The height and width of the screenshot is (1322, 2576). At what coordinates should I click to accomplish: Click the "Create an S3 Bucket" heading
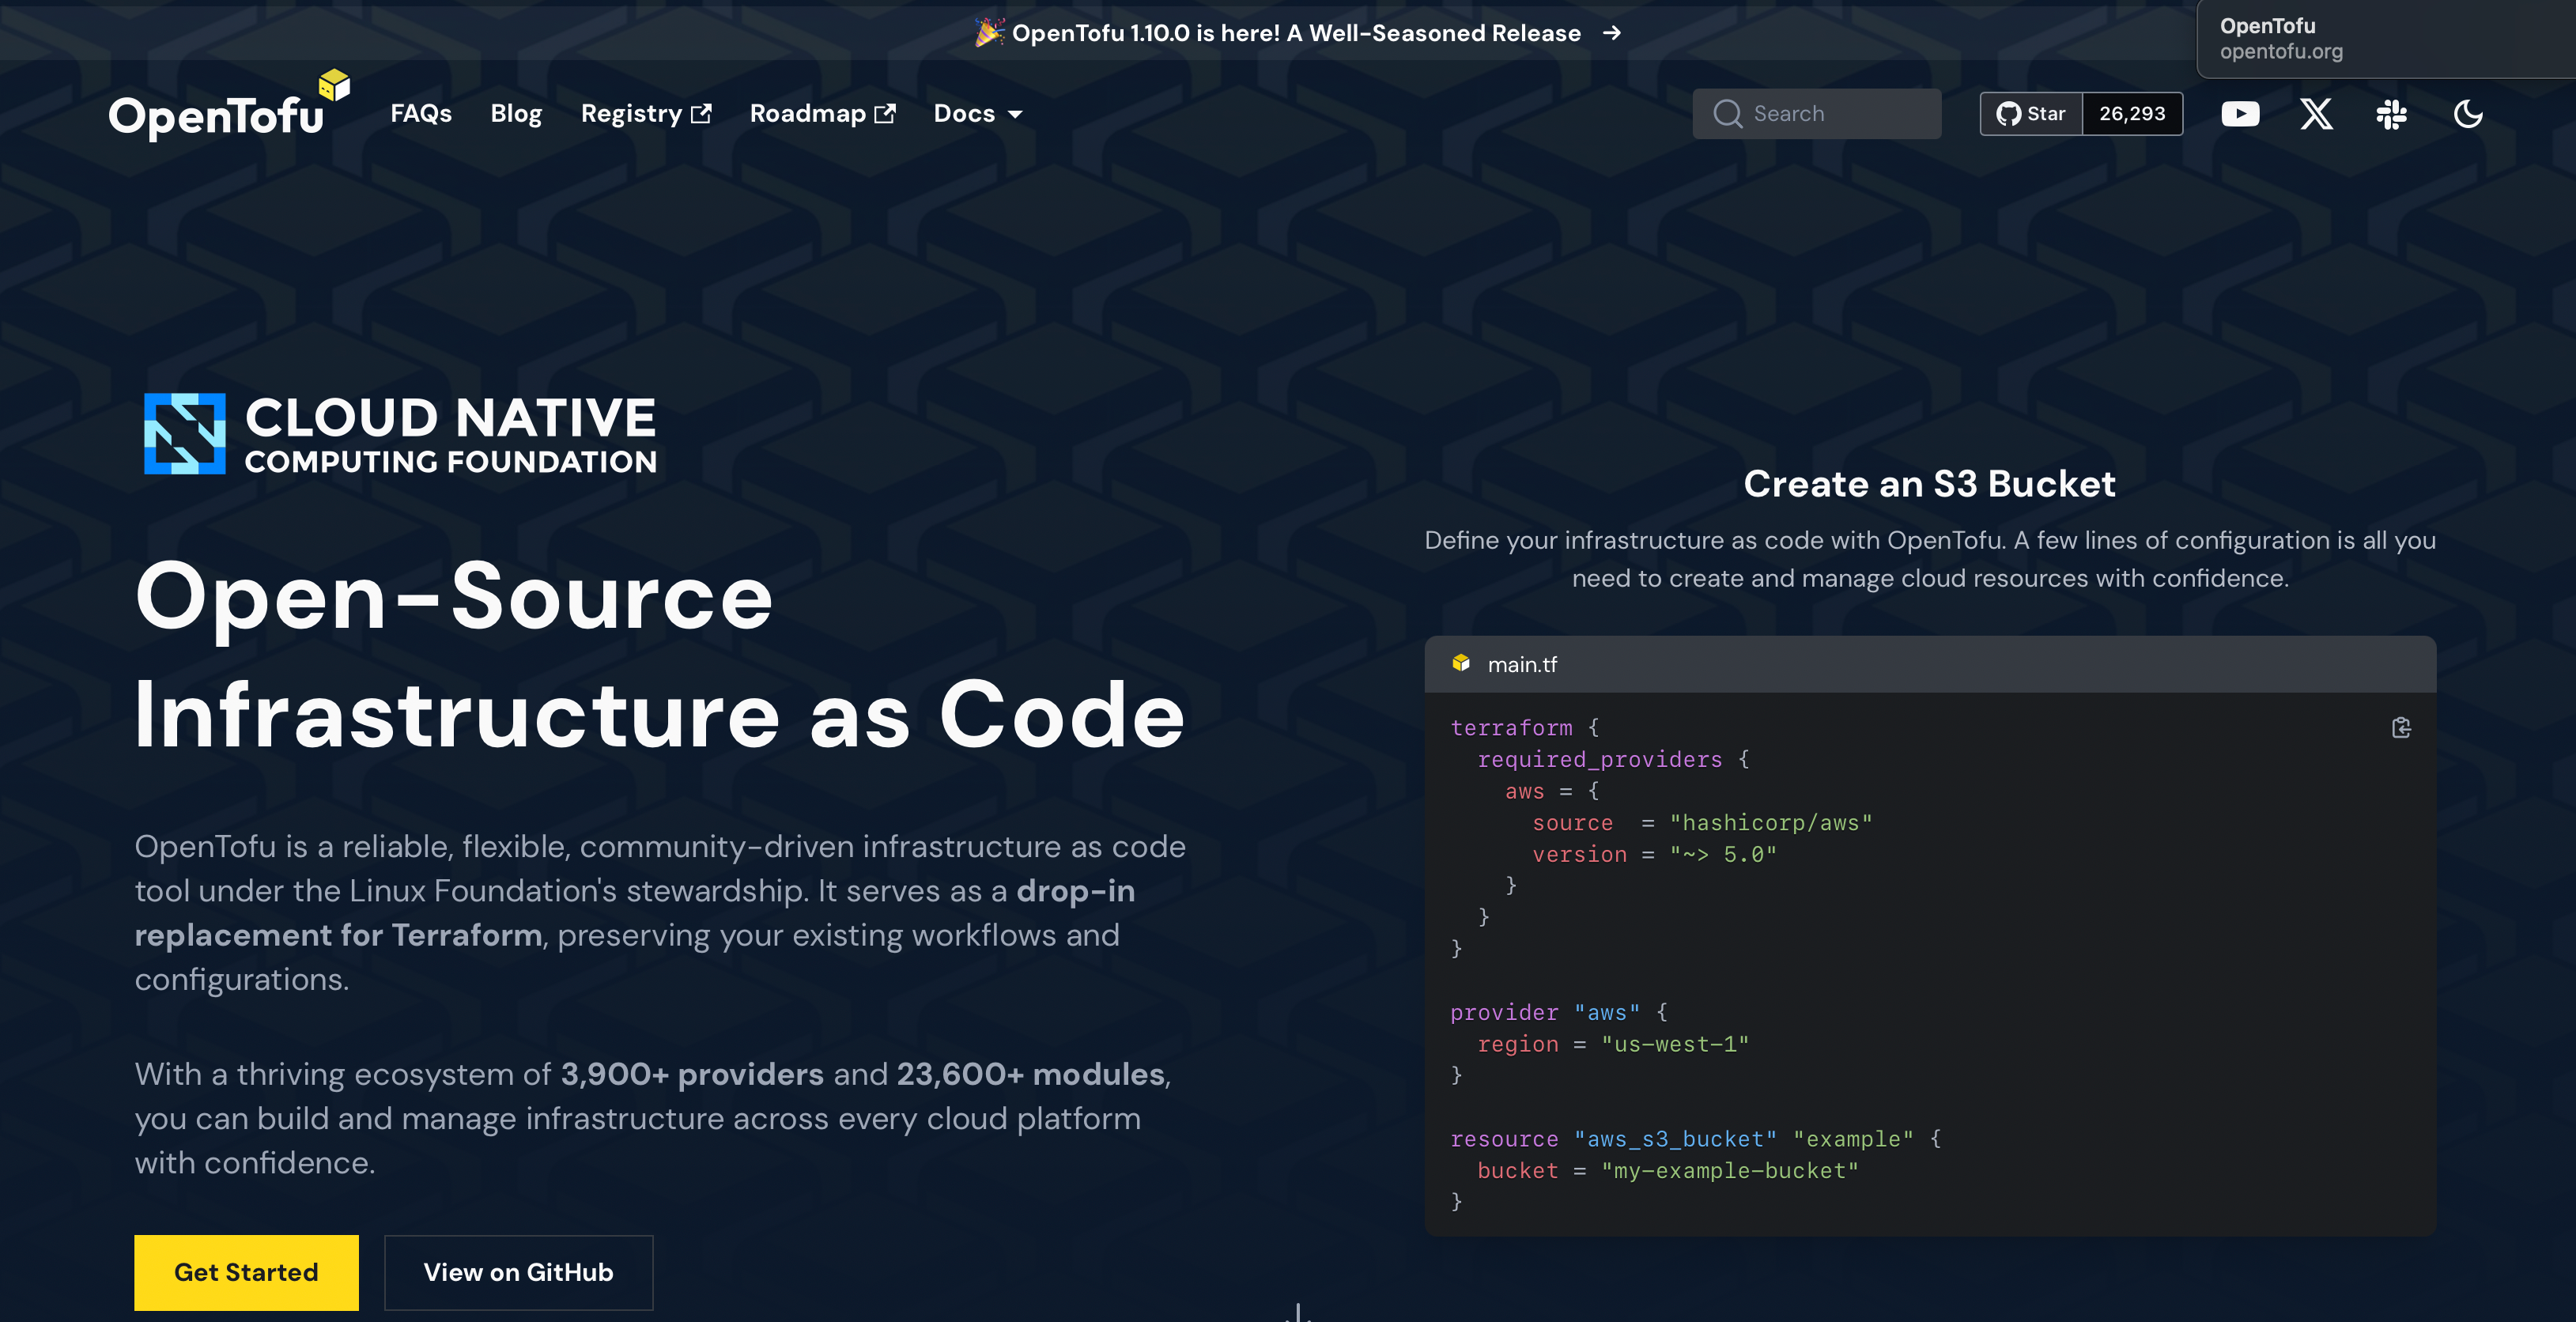[1930, 484]
